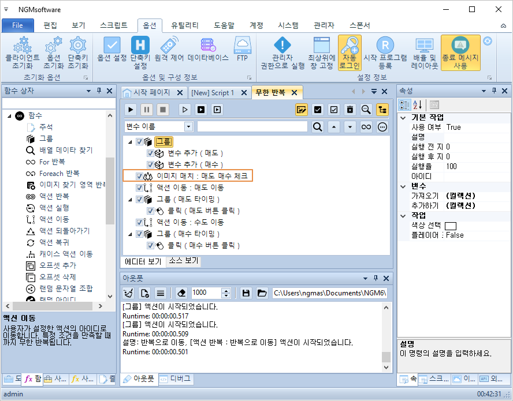Toggle checkbox for 변수 추가 ( 매수 )
The height and width of the screenshot is (401, 513).
(x=150, y=164)
